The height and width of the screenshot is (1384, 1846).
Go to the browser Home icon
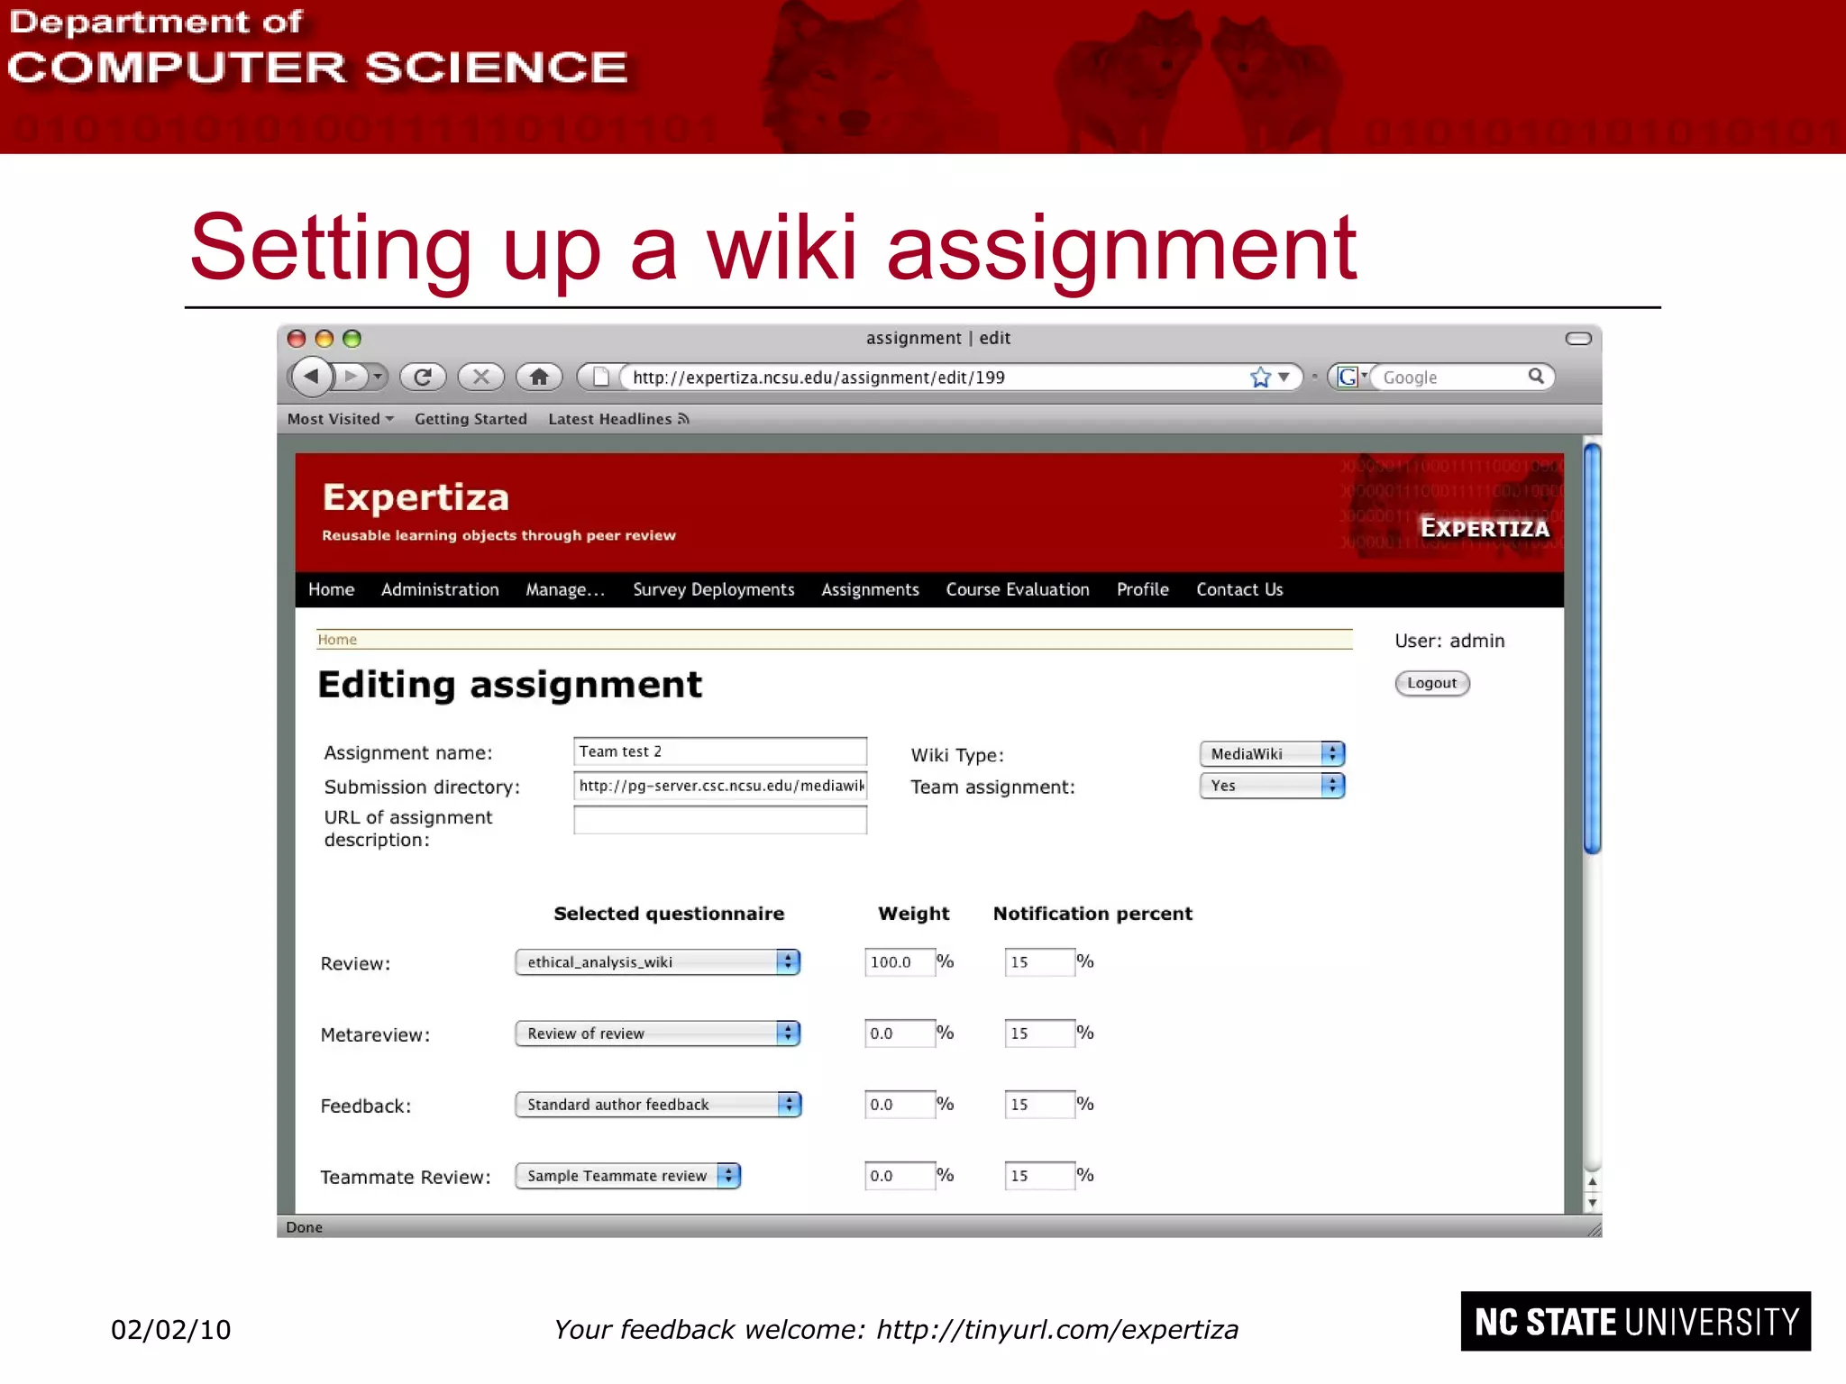[x=539, y=377]
